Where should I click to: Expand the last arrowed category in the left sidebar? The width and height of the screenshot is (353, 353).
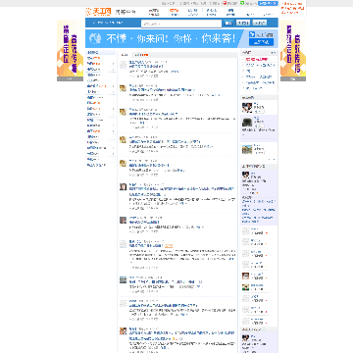(x=113, y=154)
